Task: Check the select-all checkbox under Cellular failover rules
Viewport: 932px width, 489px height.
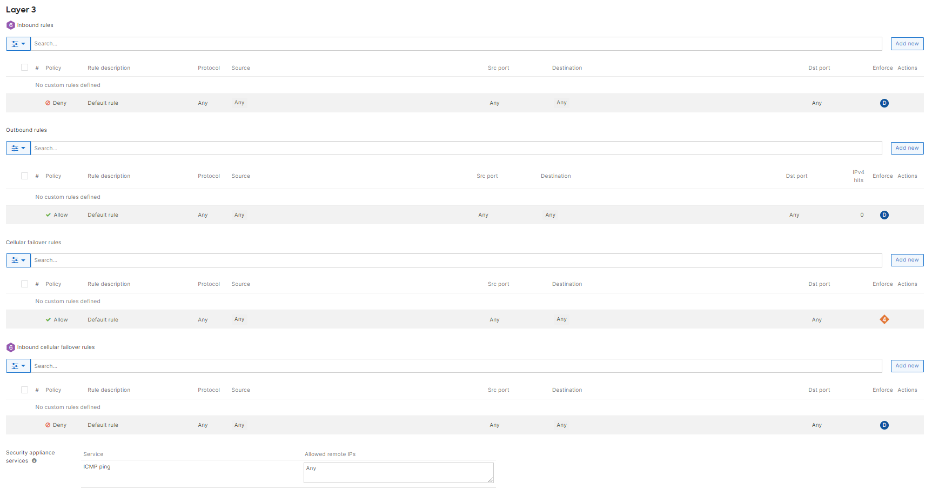Action: point(24,283)
